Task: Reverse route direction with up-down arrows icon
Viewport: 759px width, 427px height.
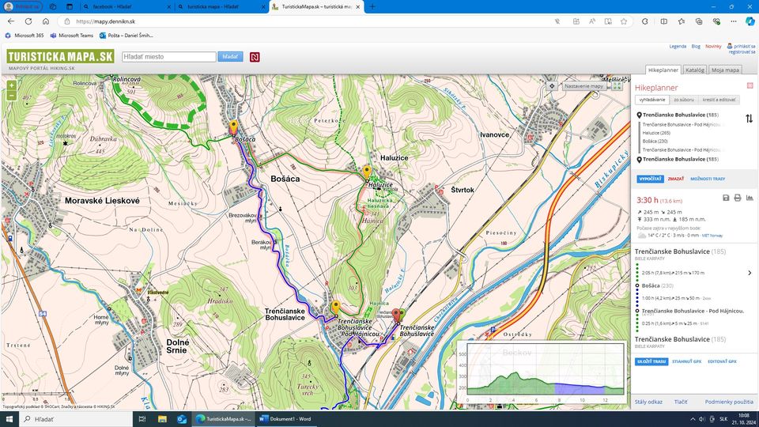Action: 749,119
